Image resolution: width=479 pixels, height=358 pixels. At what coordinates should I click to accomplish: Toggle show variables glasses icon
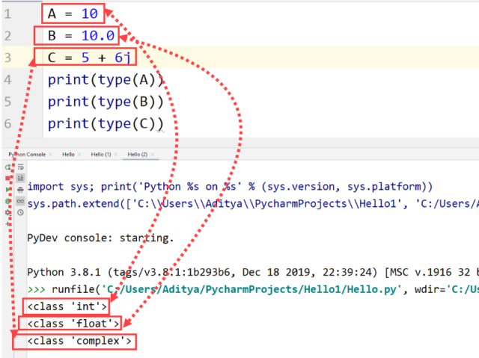tap(20, 202)
